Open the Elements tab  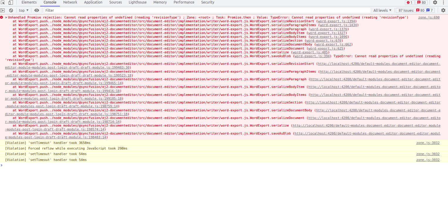[29, 2]
